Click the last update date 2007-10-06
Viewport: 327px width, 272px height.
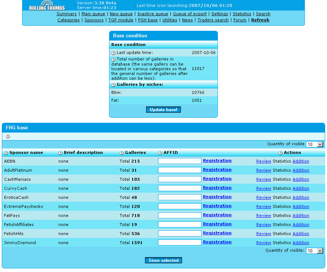pos(203,53)
